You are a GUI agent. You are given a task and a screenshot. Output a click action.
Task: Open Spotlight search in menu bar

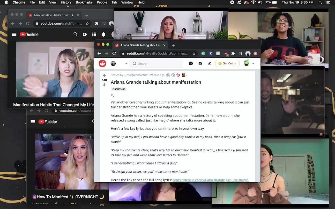(x=320, y=2)
